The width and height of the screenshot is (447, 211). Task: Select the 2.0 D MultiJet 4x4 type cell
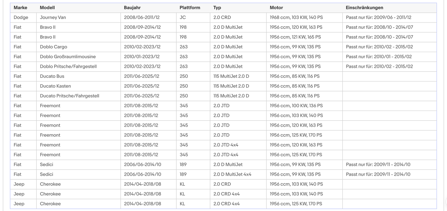tap(238, 174)
